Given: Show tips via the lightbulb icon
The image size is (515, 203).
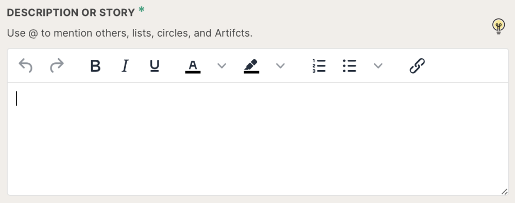Looking at the screenshot, I should tap(499, 26).
